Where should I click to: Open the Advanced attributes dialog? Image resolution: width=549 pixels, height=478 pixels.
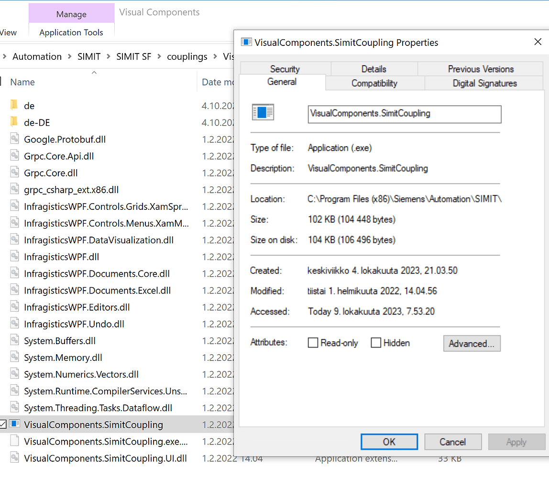coord(472,343)
